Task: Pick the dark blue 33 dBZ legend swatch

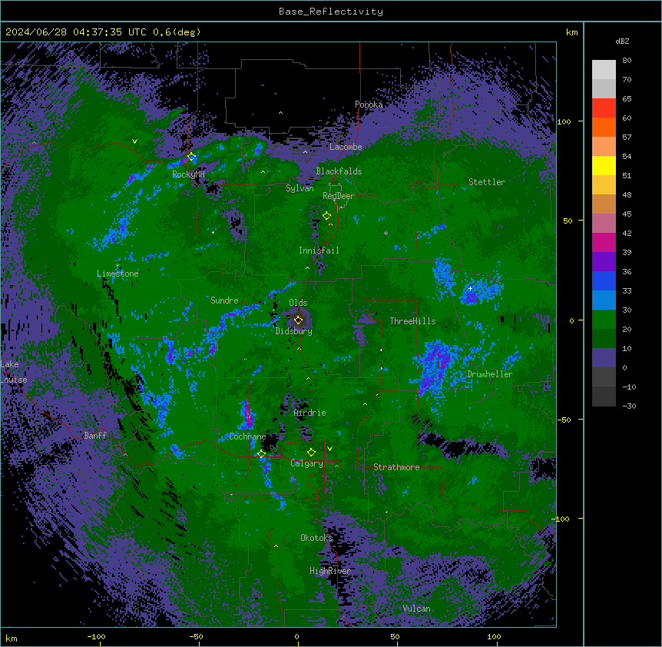Action: click(604, 280)
